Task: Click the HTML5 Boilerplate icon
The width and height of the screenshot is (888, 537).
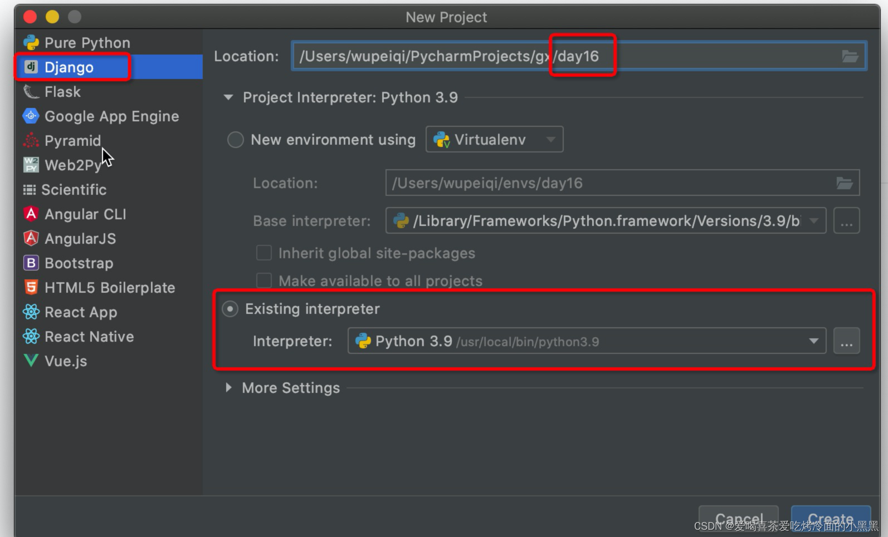Action: [x=31, y=287]
